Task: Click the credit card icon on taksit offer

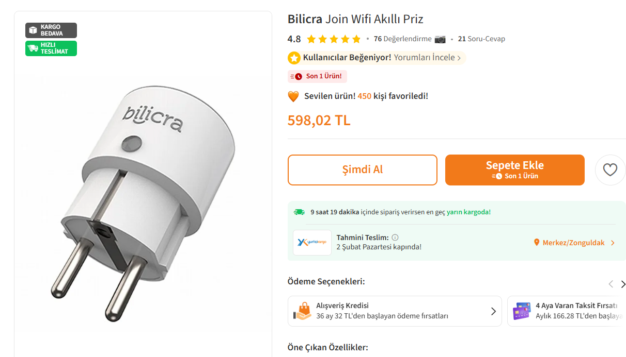Action: pos(522,311)
